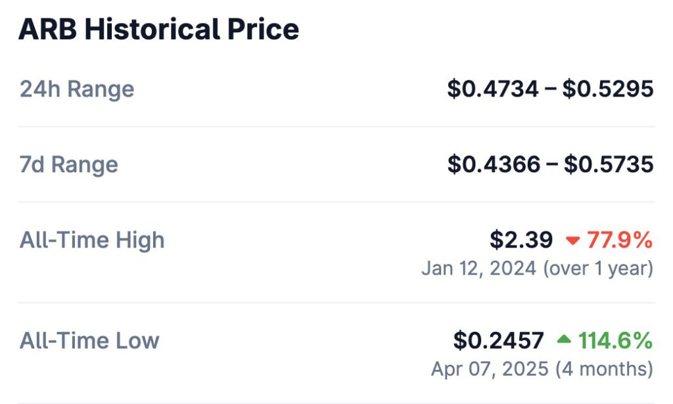The image size is (673, 404).
Task: Click the green 114.6% change value
Action: click(x=615, y=340)
